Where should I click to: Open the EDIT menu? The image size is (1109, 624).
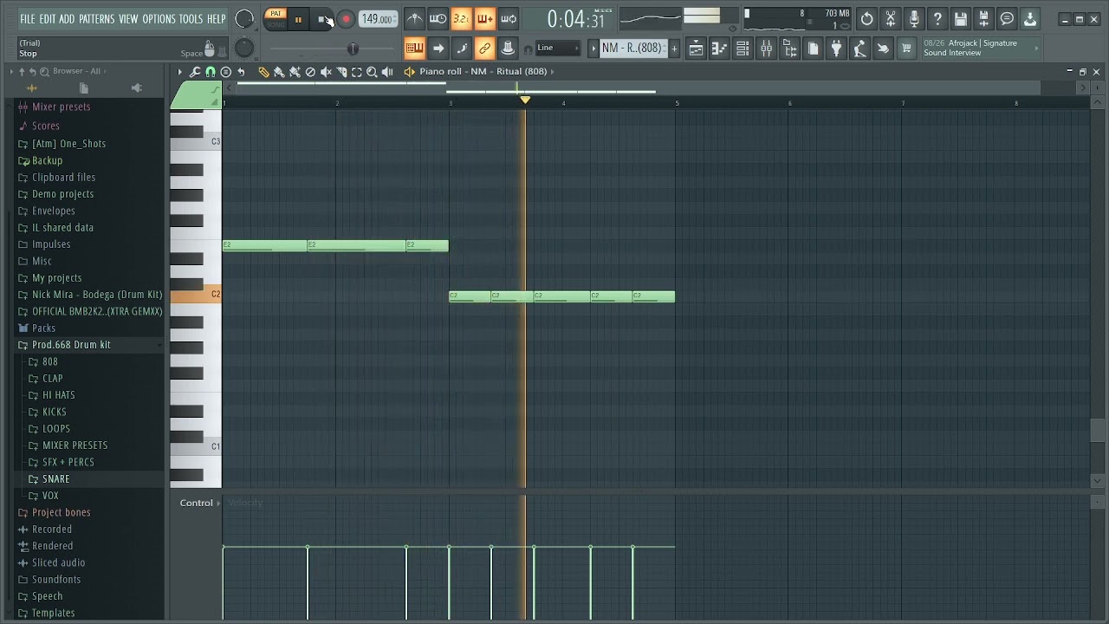(47, 19)
